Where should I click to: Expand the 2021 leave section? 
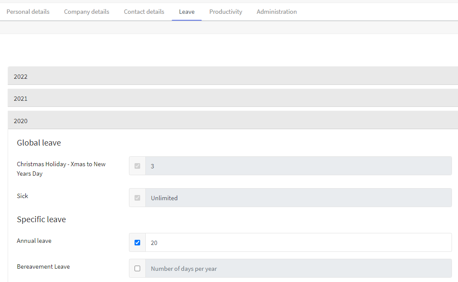coord(233,99)
